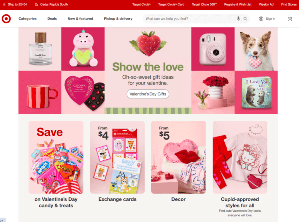The height and width of the screenshot is (222, 299).
Task: Go to Registry & Wish List
Action: (x=238, y=5)
